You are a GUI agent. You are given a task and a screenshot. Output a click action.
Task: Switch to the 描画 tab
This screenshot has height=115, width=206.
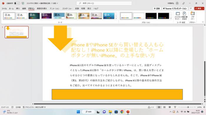pyautogui.click(x=24, y=8)
